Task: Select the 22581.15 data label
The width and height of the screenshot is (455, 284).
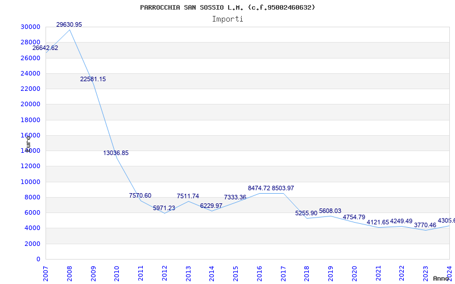Action: [x=93, y=79]
